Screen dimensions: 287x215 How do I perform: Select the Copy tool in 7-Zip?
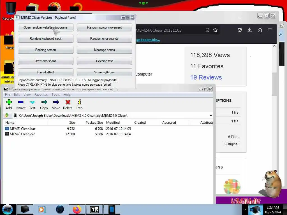(44, 102)
